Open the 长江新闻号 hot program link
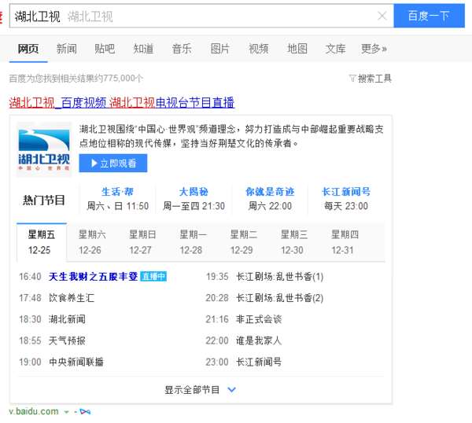 point(346,192)
